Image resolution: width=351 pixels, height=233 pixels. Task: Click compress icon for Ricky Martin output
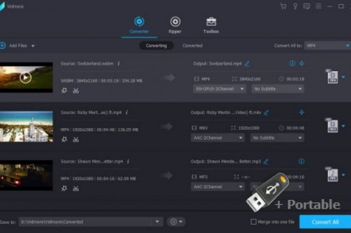[301, 112]
